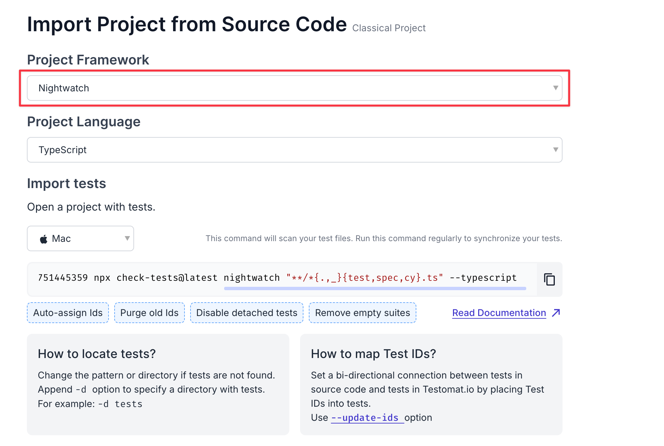The image size is (664, 446).
Task: Toggle the Purge old Ids option
Action: coord(150,313)
